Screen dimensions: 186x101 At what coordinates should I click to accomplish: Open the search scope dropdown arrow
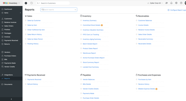coord(40,3)
